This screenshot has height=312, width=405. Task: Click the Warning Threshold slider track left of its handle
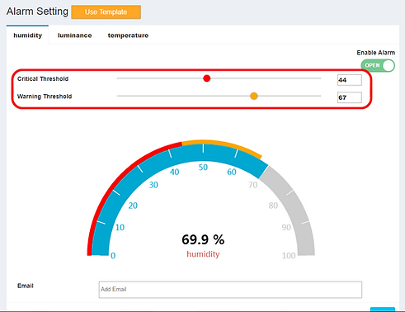183,96
